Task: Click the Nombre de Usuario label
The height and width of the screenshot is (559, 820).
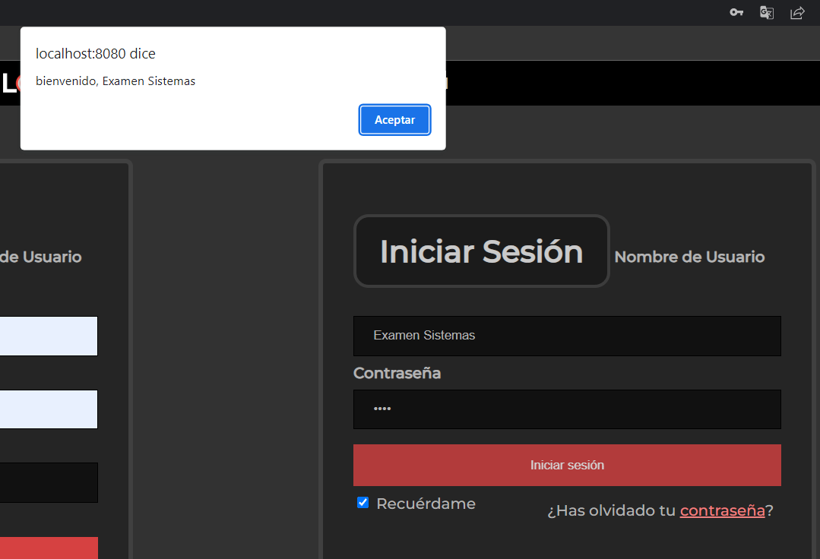Action: (689, 257)
